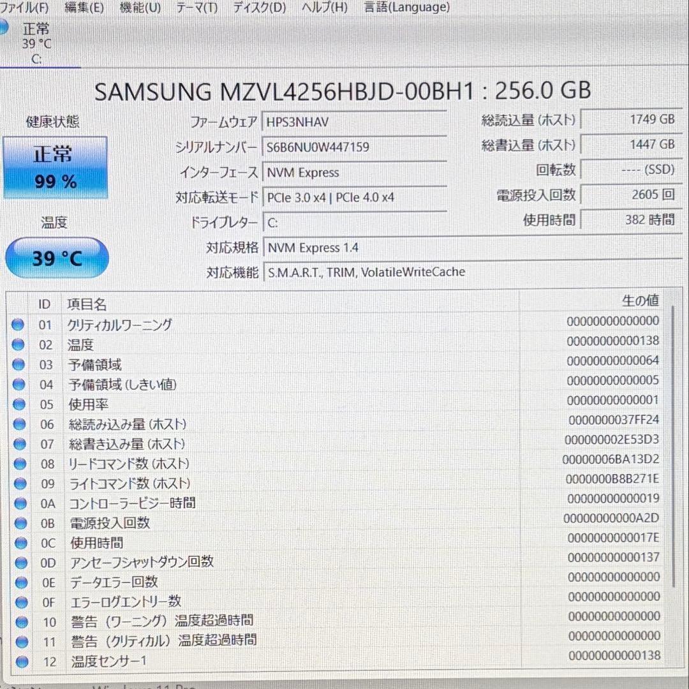Click status icon for row 09 ライトコマンド数
The width and height of the screenshot is (689, 689).
[20, 484]
